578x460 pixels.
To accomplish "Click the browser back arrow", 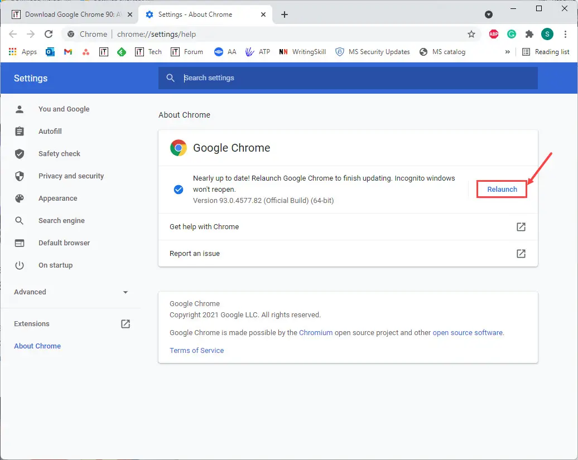I will [x=13, y=34].
